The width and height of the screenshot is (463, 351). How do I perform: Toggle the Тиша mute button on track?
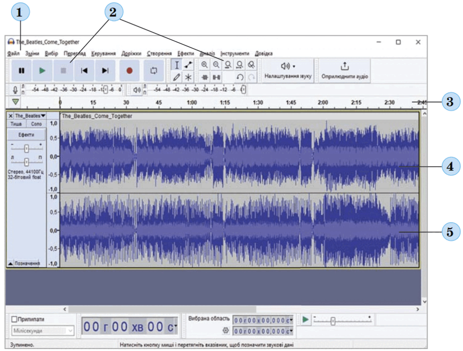click(16, 124)
